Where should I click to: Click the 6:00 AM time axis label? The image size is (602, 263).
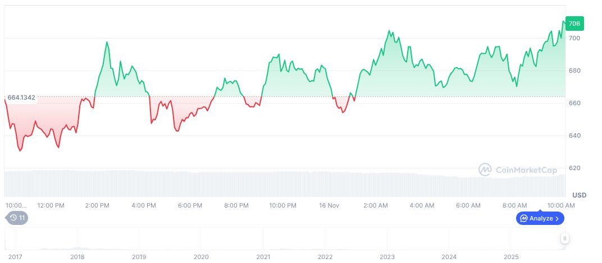click(468, 205)
